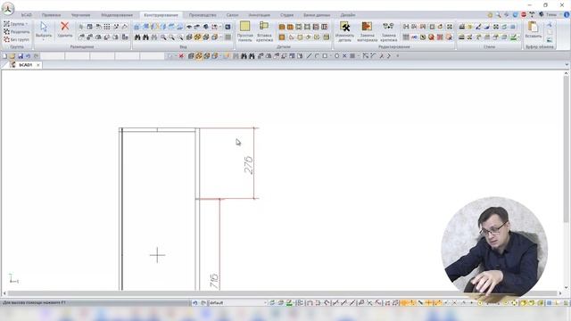This screenshot has width=571, height=321.
Task: Click the New document icon in quick toolbar
Action: pos(4,56)
